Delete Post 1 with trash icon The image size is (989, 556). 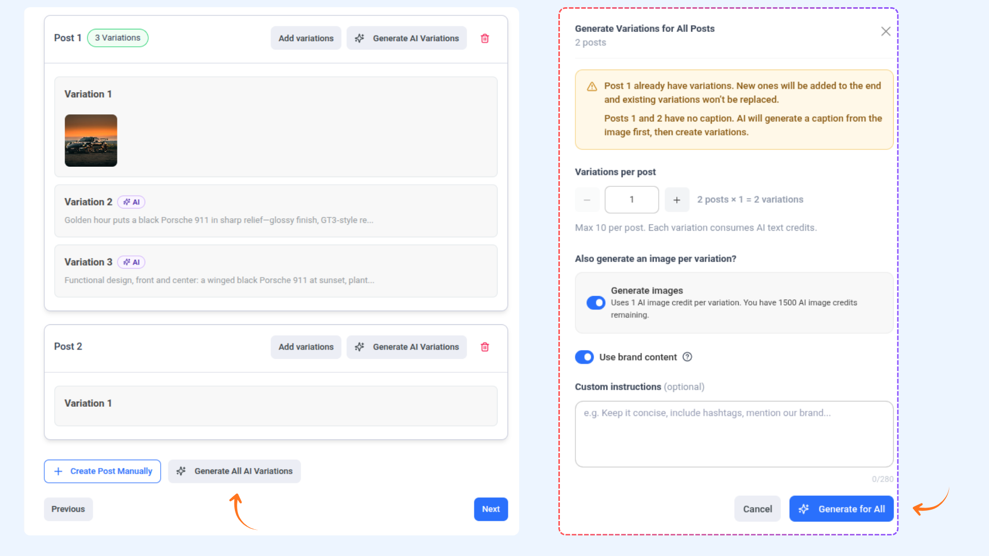(485, 39)
